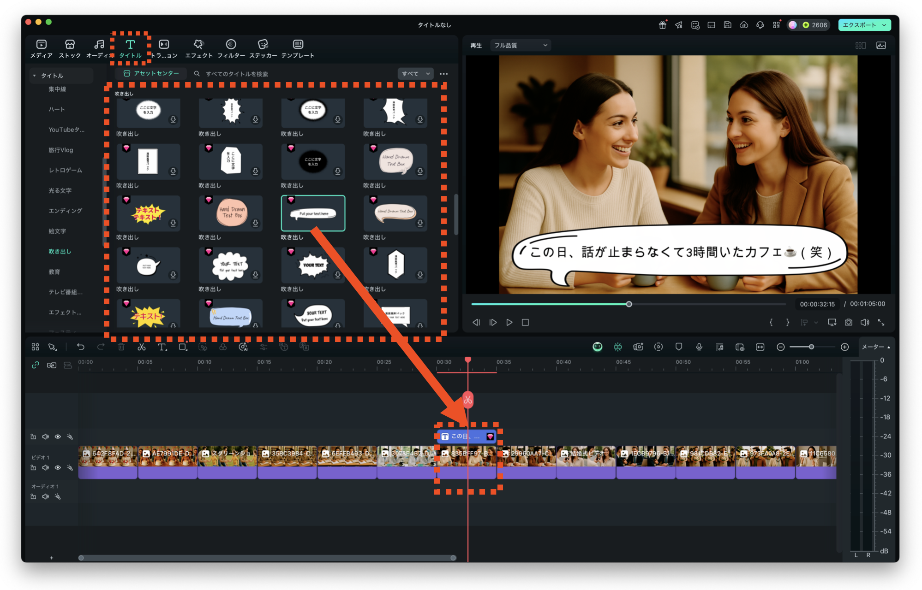Click the timeline horizontal scrollbar
This screenshot has height=590, width=922.
tap(267, 558)
